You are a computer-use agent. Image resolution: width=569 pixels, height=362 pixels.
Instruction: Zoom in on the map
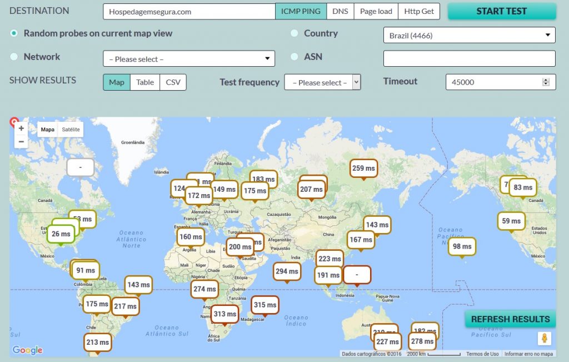click(x=21, y=128)
